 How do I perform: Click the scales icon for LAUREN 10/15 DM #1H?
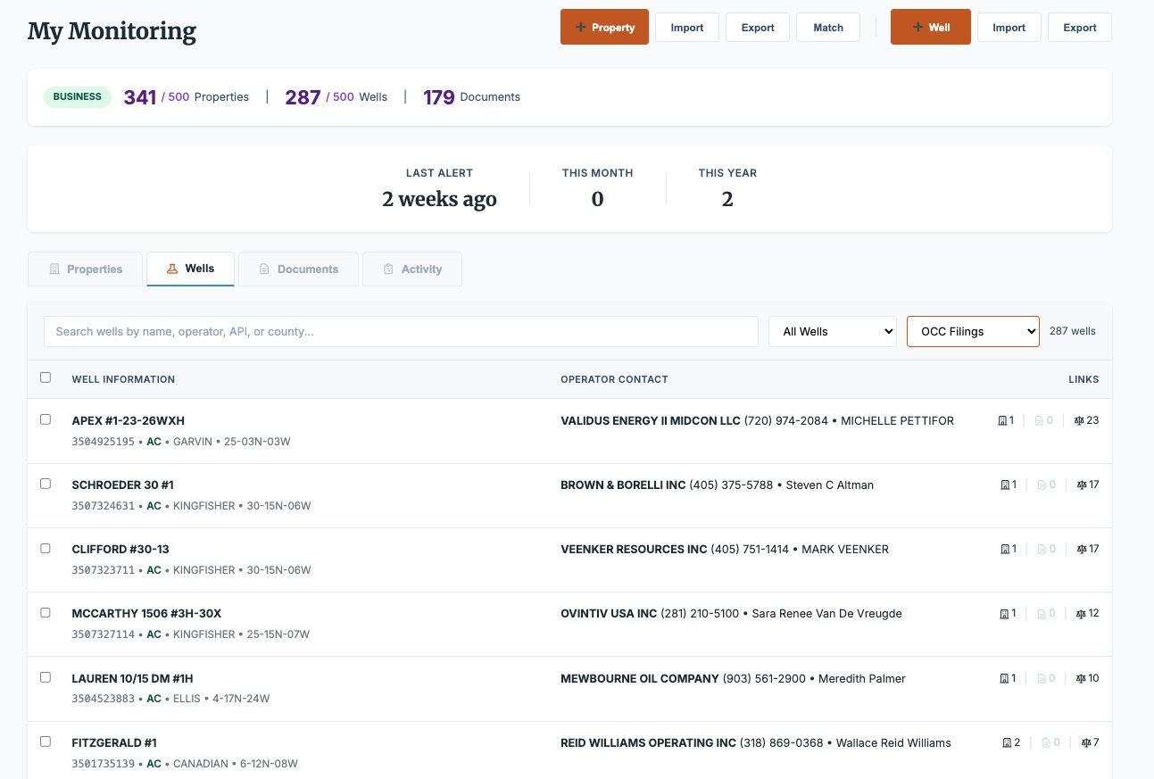pyautogui.click(x=1081, y=678)
